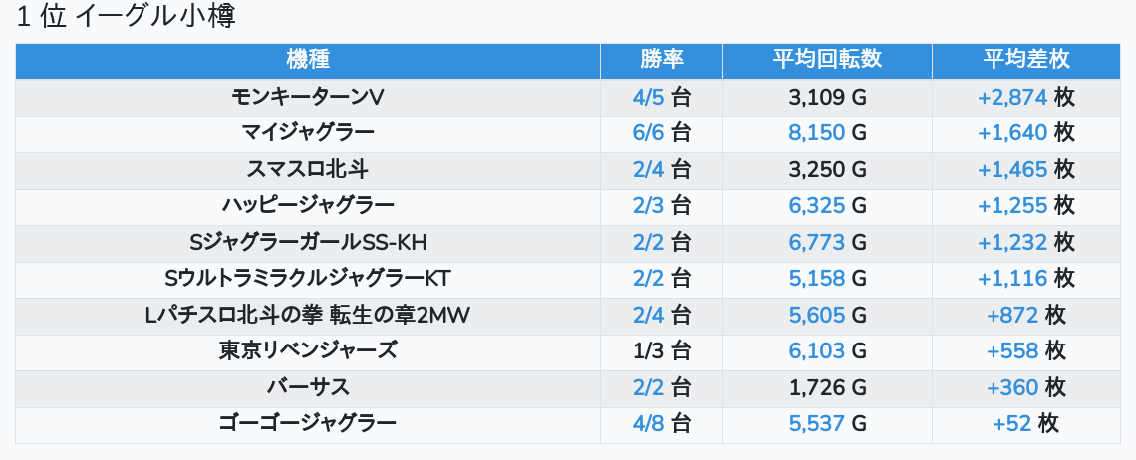This screenshot has width=1136, height=460.
Task: Open the +872 average difference link
Action: coord(1012,315)
